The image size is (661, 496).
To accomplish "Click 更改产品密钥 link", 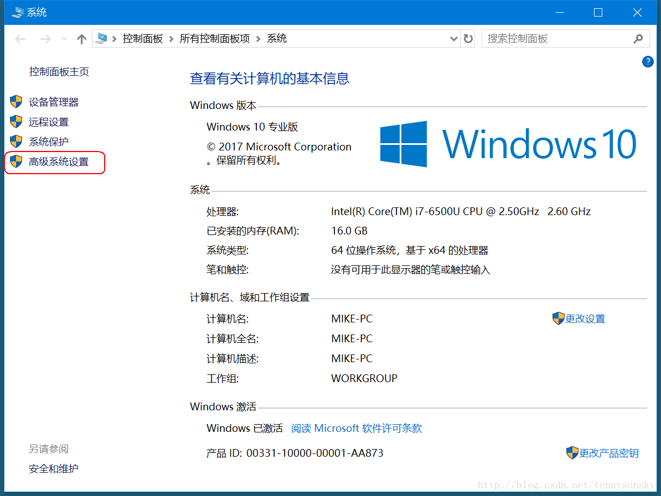I will tap(609, 453).
